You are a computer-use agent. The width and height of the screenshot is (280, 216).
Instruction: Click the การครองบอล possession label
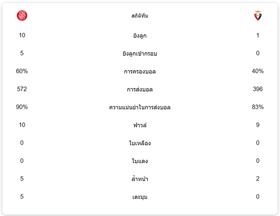(140, 72)
